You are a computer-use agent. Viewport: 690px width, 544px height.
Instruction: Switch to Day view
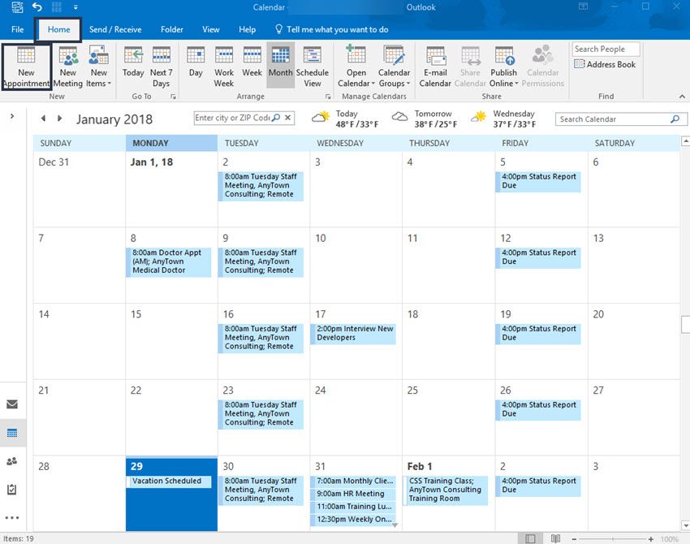[x=196, y=63]
